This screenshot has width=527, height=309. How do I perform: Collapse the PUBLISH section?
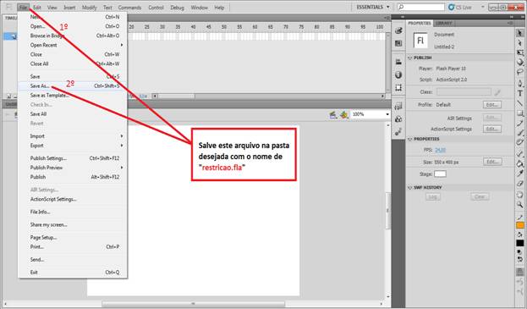(x=409, y=58)
